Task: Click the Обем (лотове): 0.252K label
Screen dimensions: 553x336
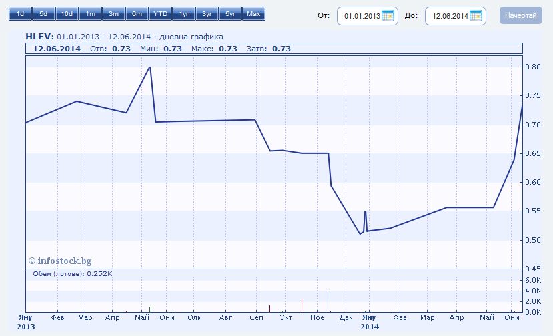Action: 73,273
